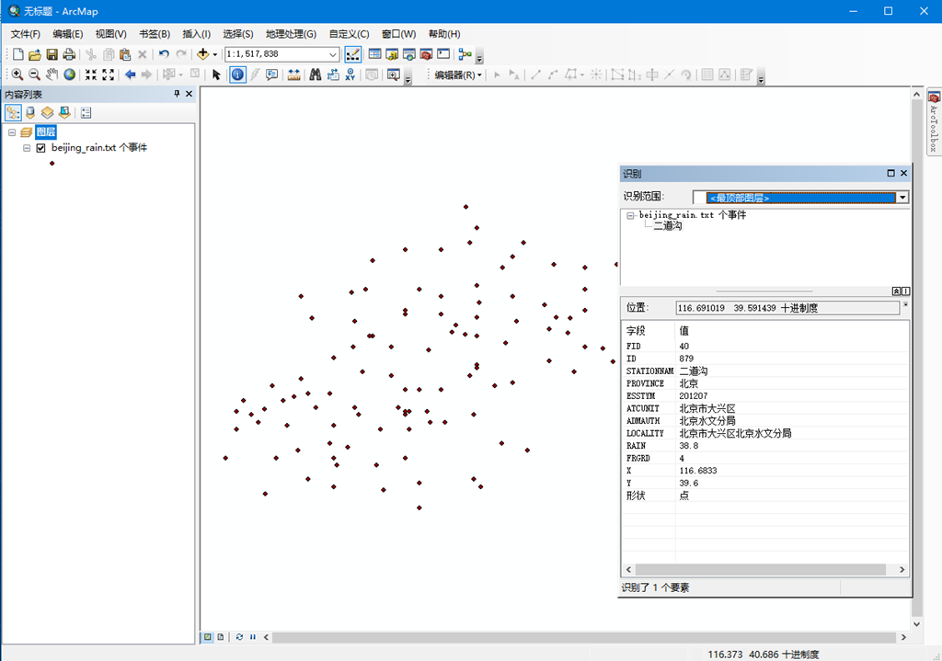Image resolution: width=942 pixels, height=661 pixels.
Task: Open the Search window icon
Action: [409, 54]
